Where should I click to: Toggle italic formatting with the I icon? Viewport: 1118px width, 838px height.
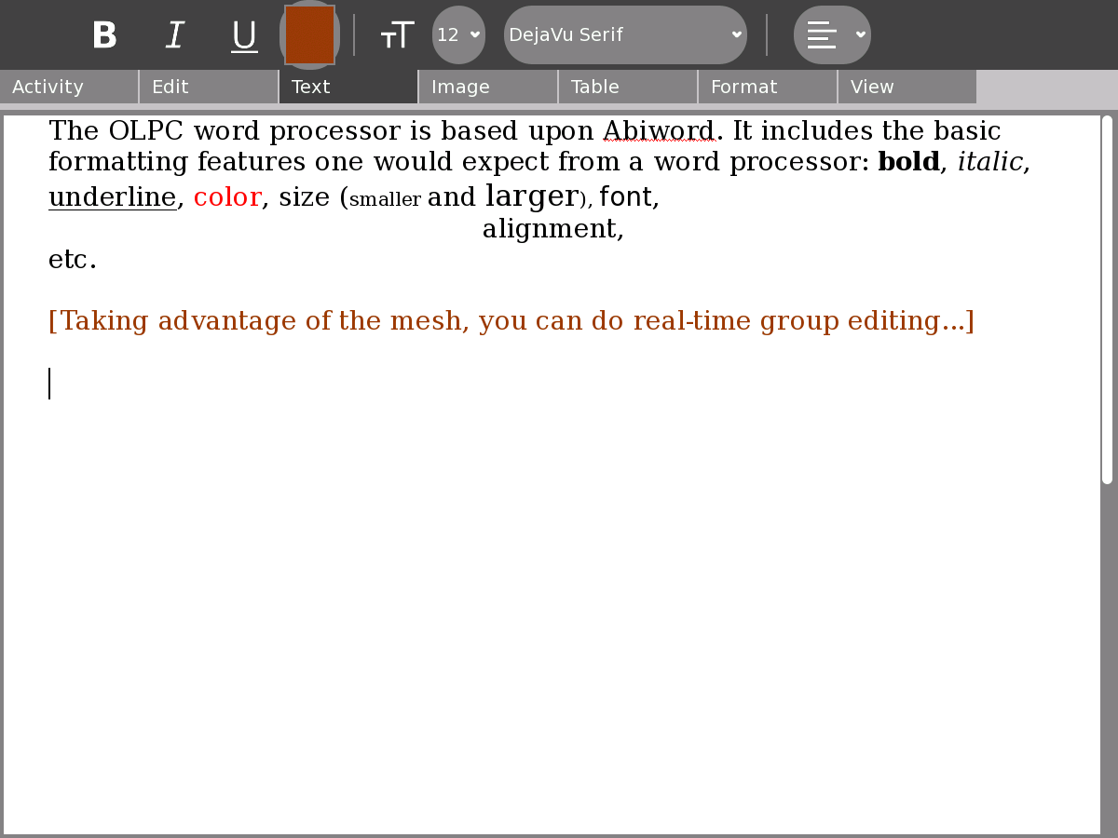[x=174, y=35]
